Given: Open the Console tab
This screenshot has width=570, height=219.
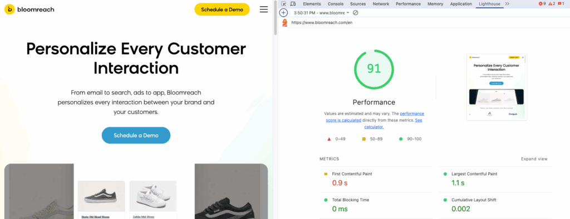Looking at the screenshot, I should [x=336, y=4].
